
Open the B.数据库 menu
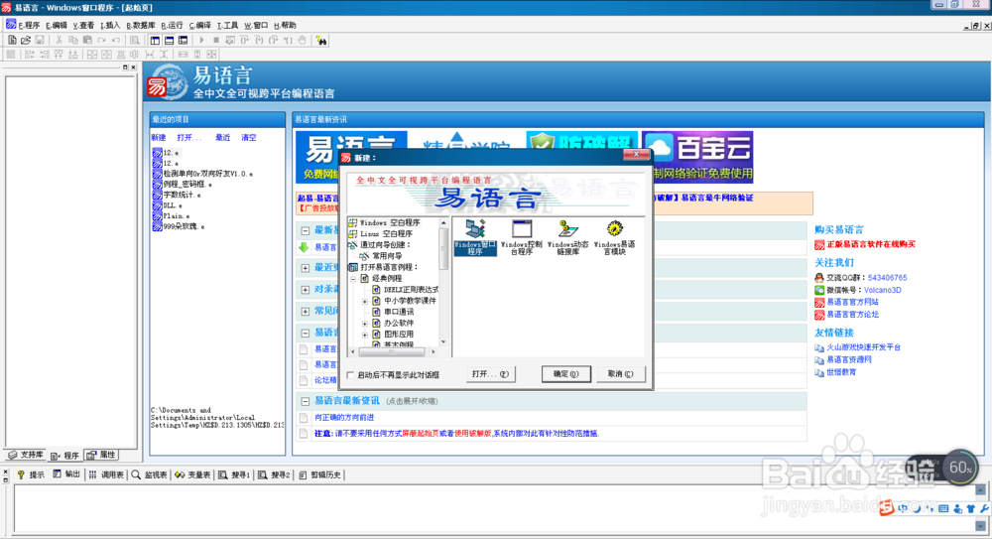pos(141,26)
